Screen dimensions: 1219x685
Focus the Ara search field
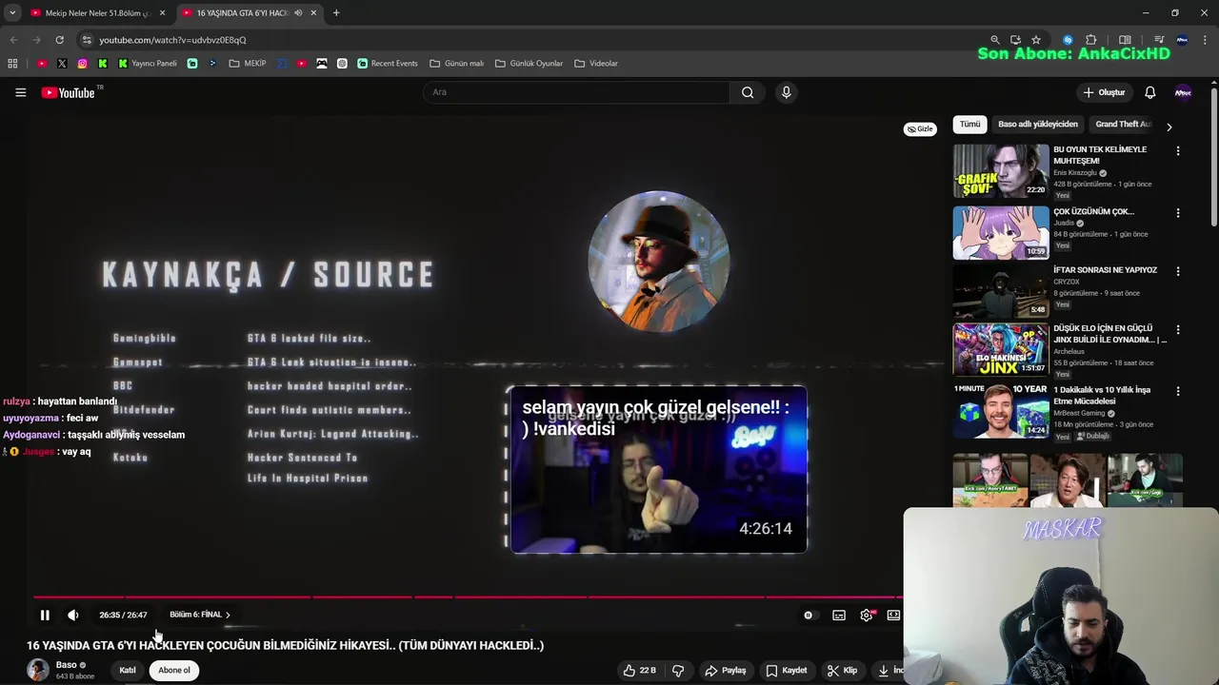577,92
